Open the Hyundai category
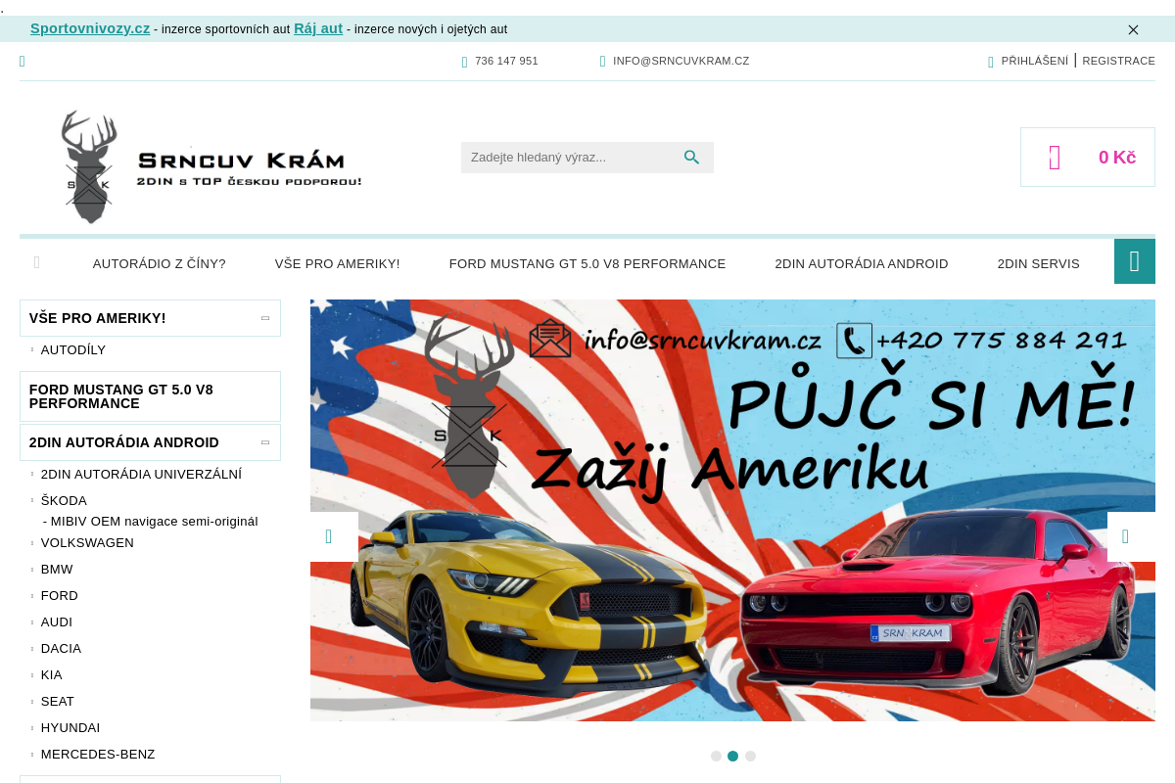The height and width of the screenshot is (783, 1175). tap(70, 728)
